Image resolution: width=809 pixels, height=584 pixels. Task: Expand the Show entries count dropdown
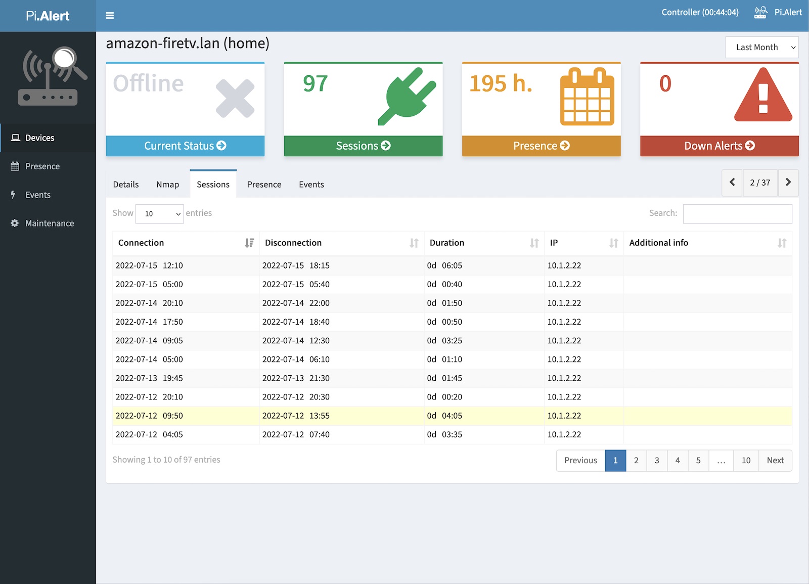click(x=160, y=214)
